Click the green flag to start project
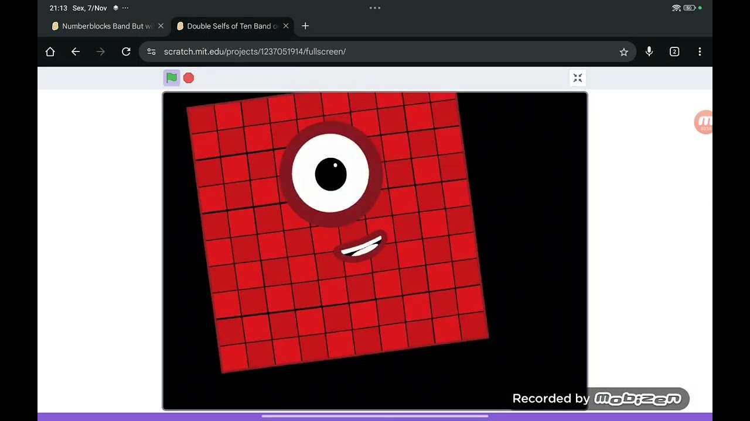This screenshot has width=750, height=421. pyautogui.click(x=172, y=78)
